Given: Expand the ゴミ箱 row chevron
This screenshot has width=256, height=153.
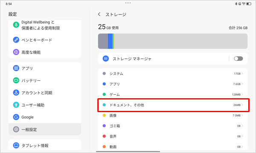Looking at the screenshot, I should coord(242,126).
